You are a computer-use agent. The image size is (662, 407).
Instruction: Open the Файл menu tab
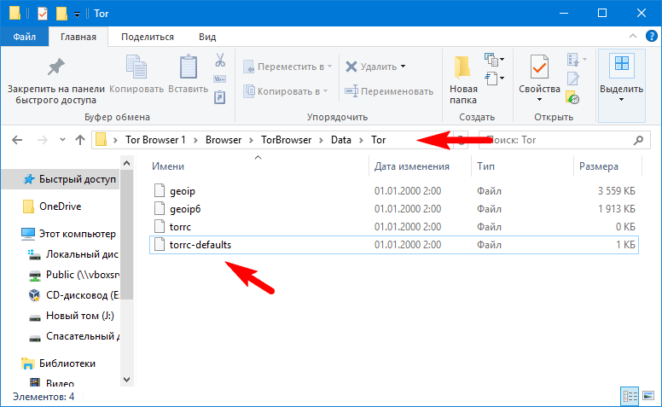point(25,37)
